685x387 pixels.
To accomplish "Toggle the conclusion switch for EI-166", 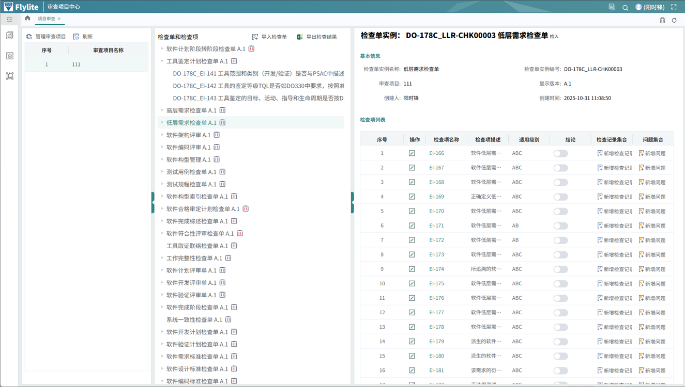I will [x=560, y=153].
